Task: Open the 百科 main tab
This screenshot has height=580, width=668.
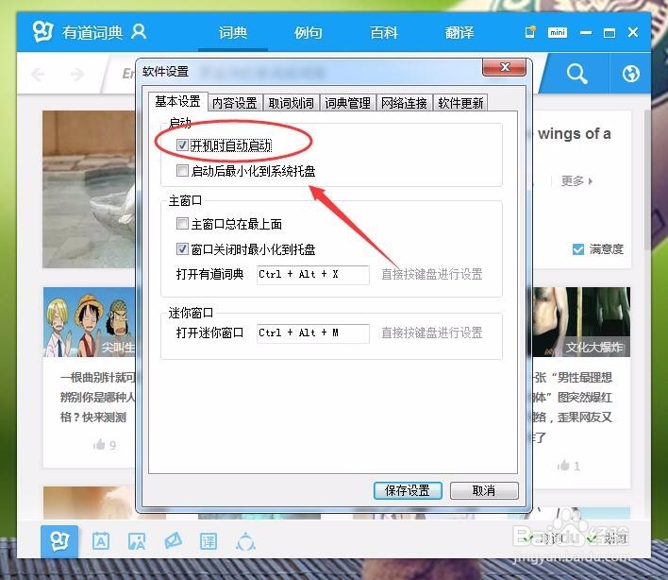Action: pyautogui.click(x=384, y=32)
